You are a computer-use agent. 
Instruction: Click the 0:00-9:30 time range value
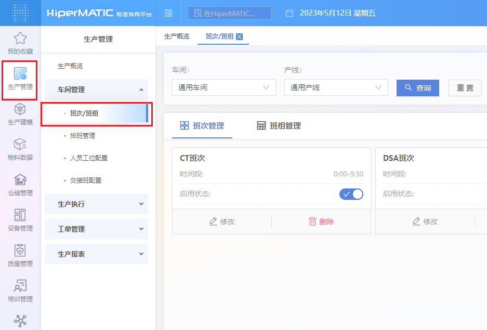[348, 174]
